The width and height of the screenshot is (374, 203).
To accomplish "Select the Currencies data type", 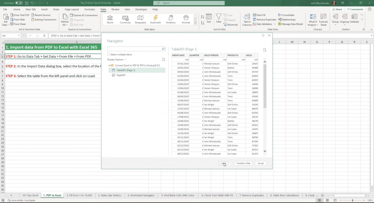I will coord(125,20).
